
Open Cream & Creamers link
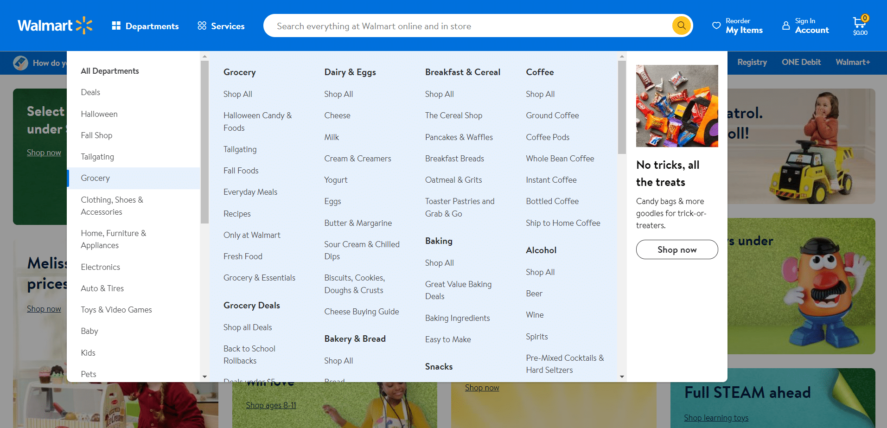(357, 159)
